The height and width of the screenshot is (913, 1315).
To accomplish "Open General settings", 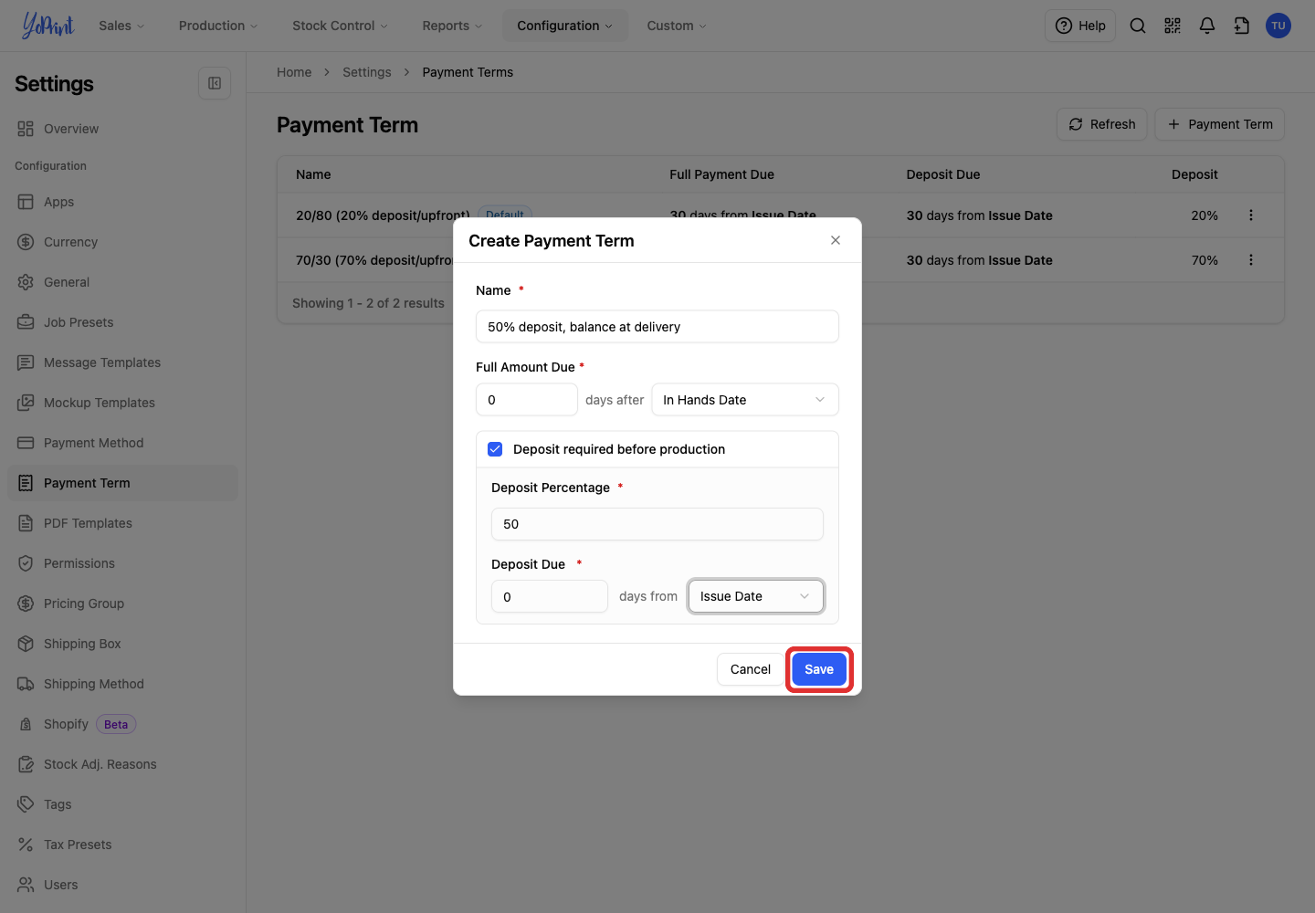I will pyautogui.click(x=122, y=282).
